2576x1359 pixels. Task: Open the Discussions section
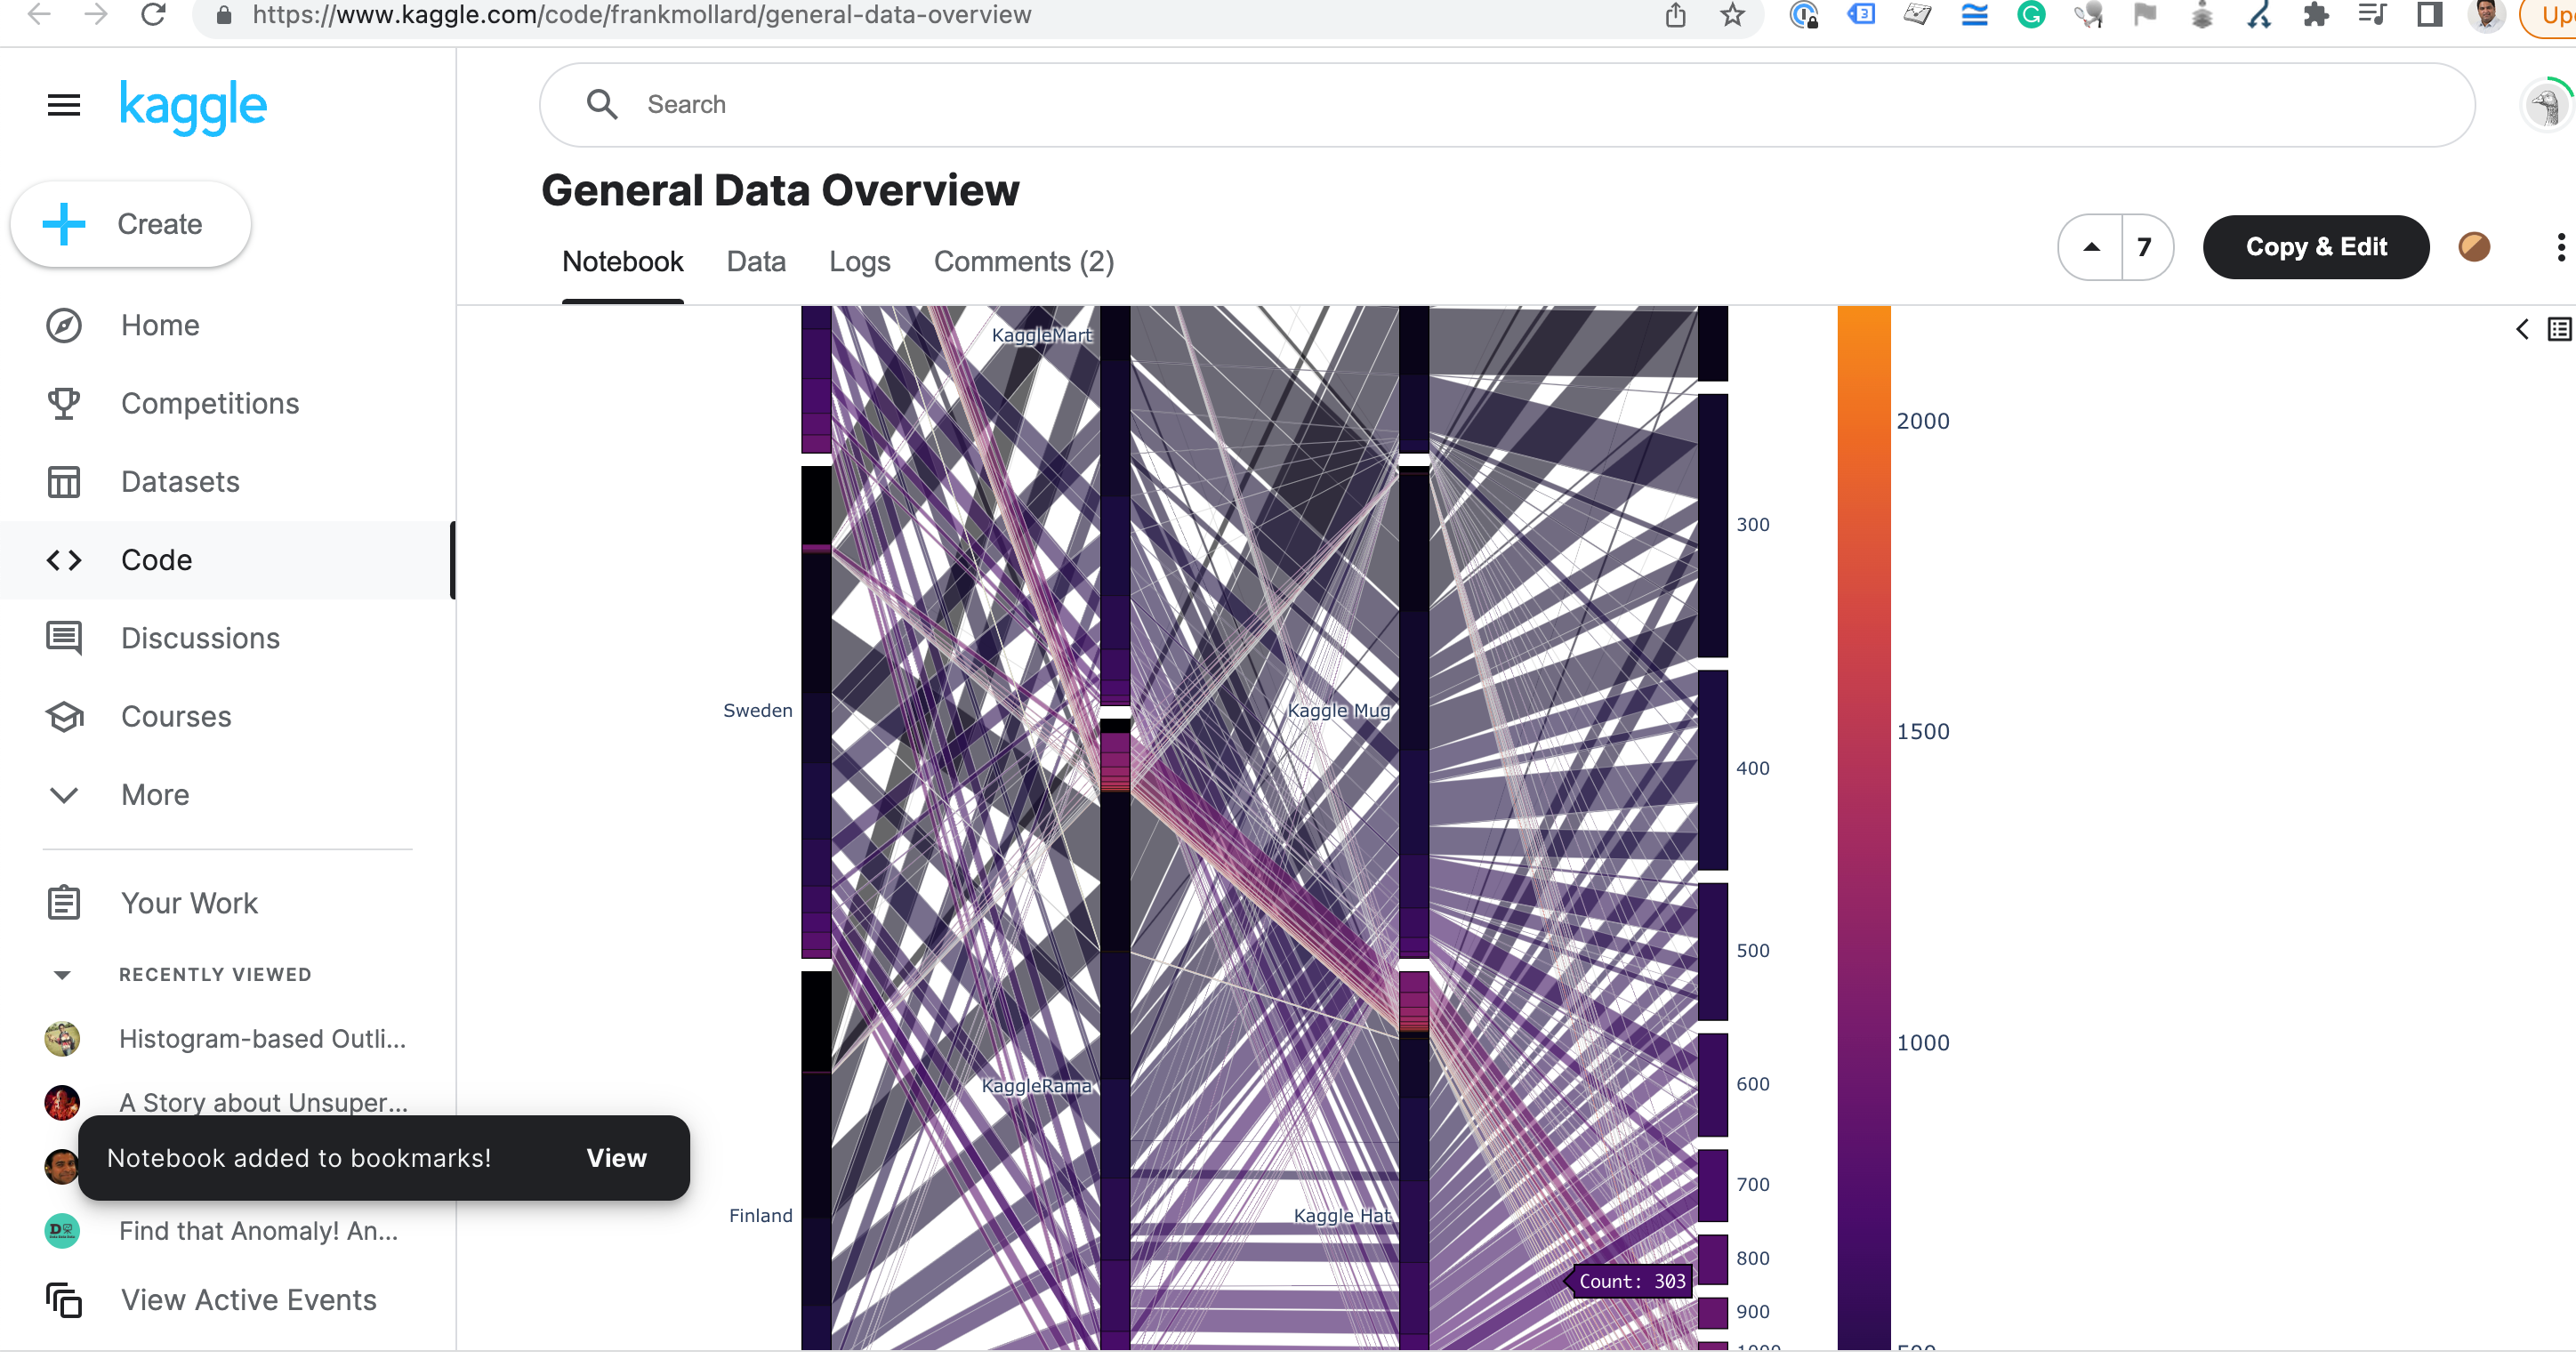(200, 639)
